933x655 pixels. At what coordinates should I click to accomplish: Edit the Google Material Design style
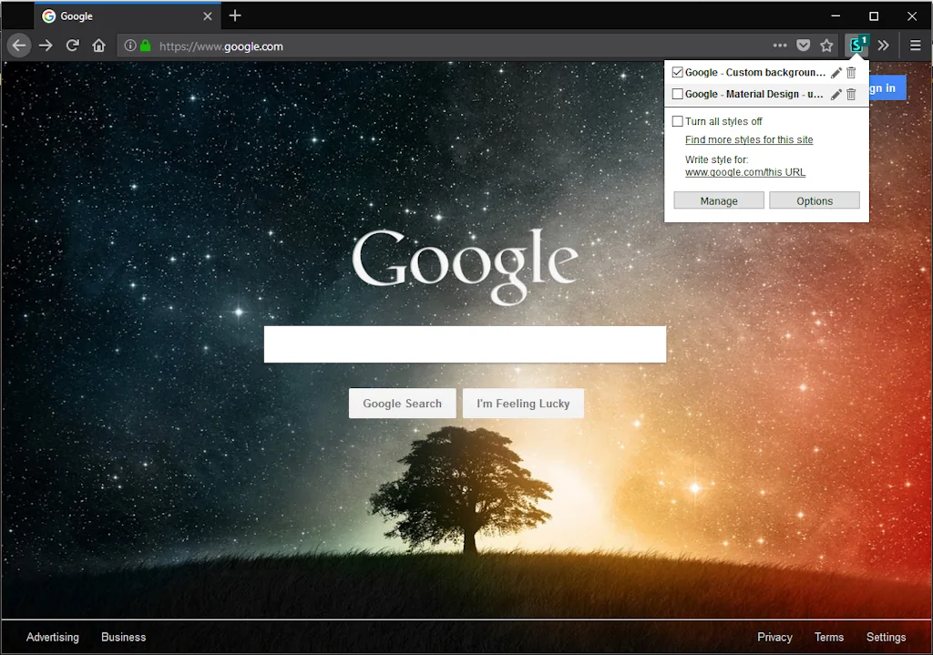(x=836, y=95)
